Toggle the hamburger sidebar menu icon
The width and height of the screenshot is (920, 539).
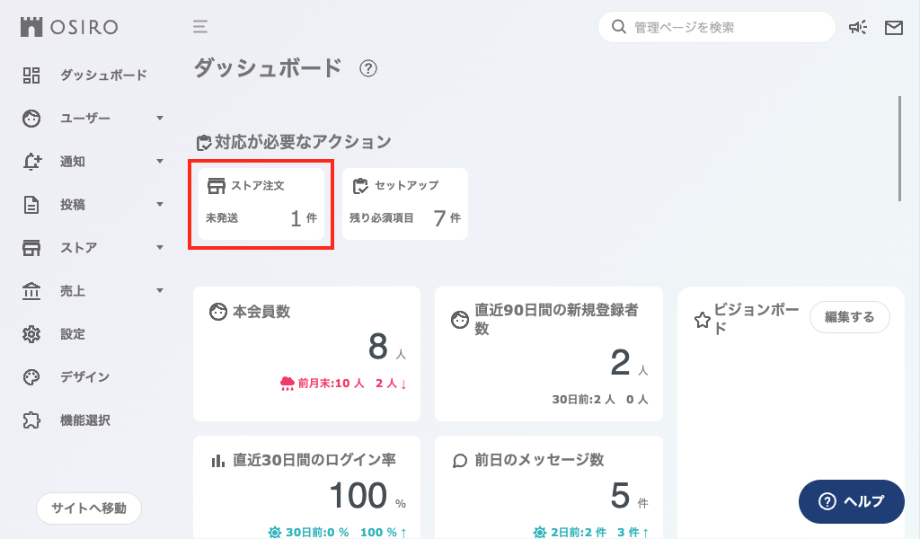[x=200, y=26]
